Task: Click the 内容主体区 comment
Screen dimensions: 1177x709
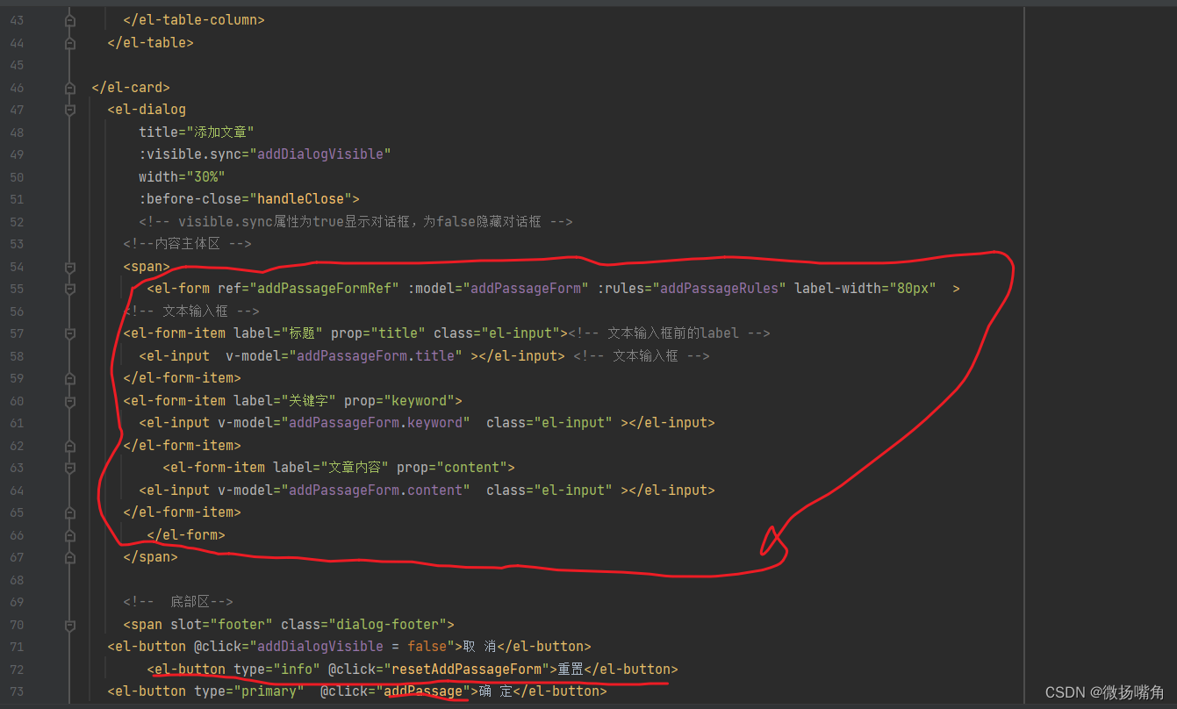Action: (x=187, y=244)
